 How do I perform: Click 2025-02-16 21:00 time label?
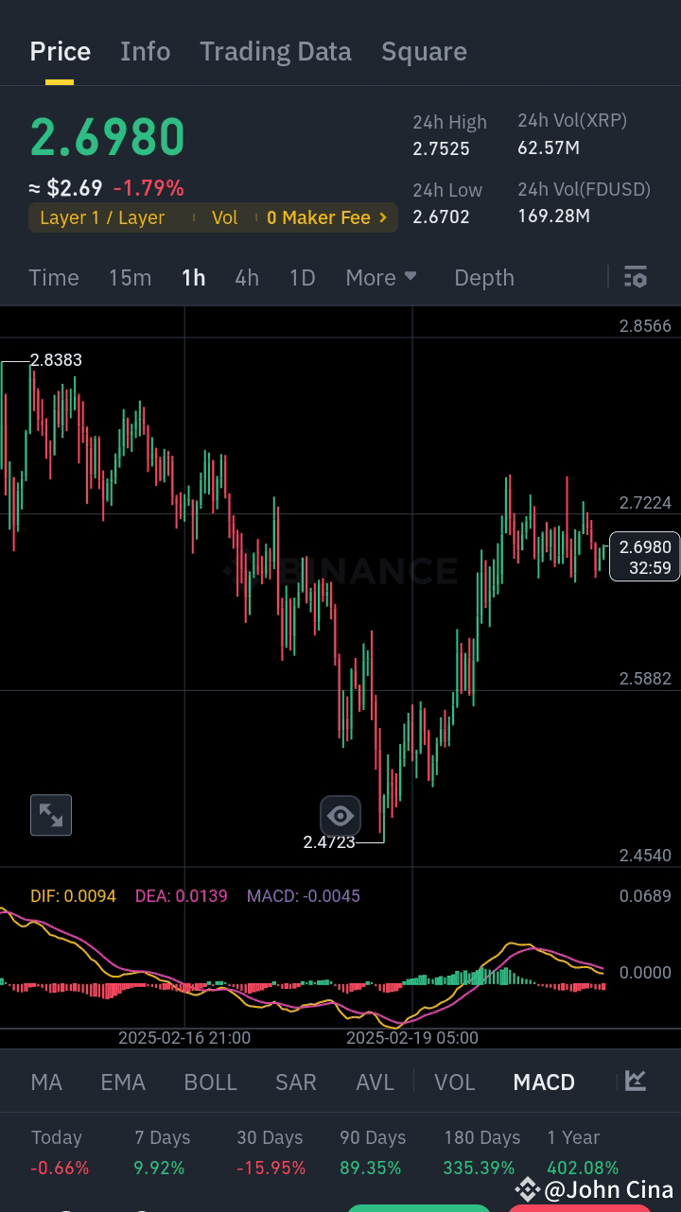(x=184, y=1038)
